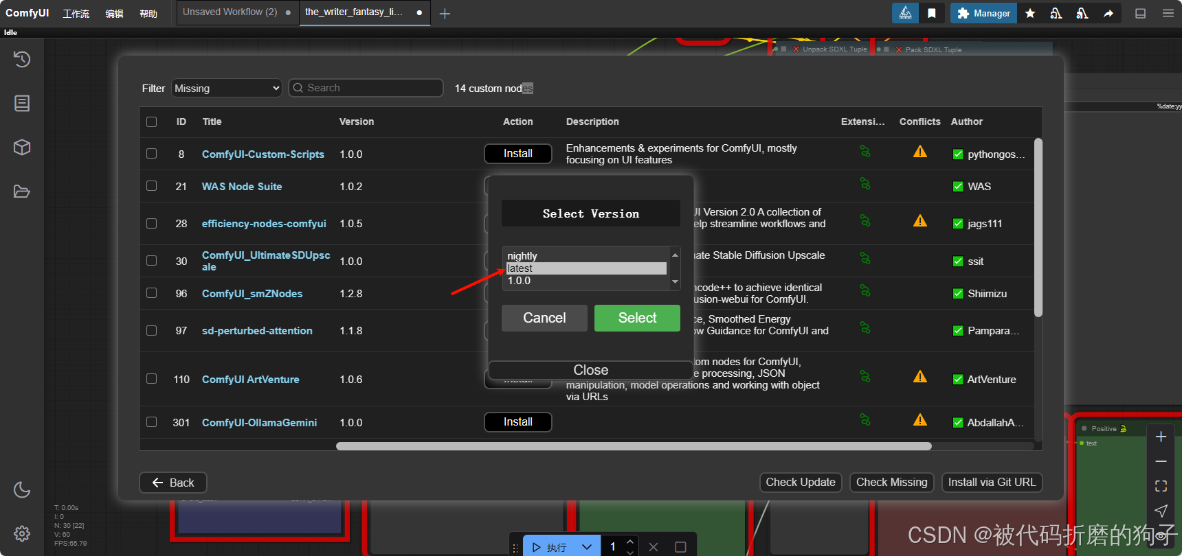Open the hamburger menu at top right

[x=1168, y=13]
